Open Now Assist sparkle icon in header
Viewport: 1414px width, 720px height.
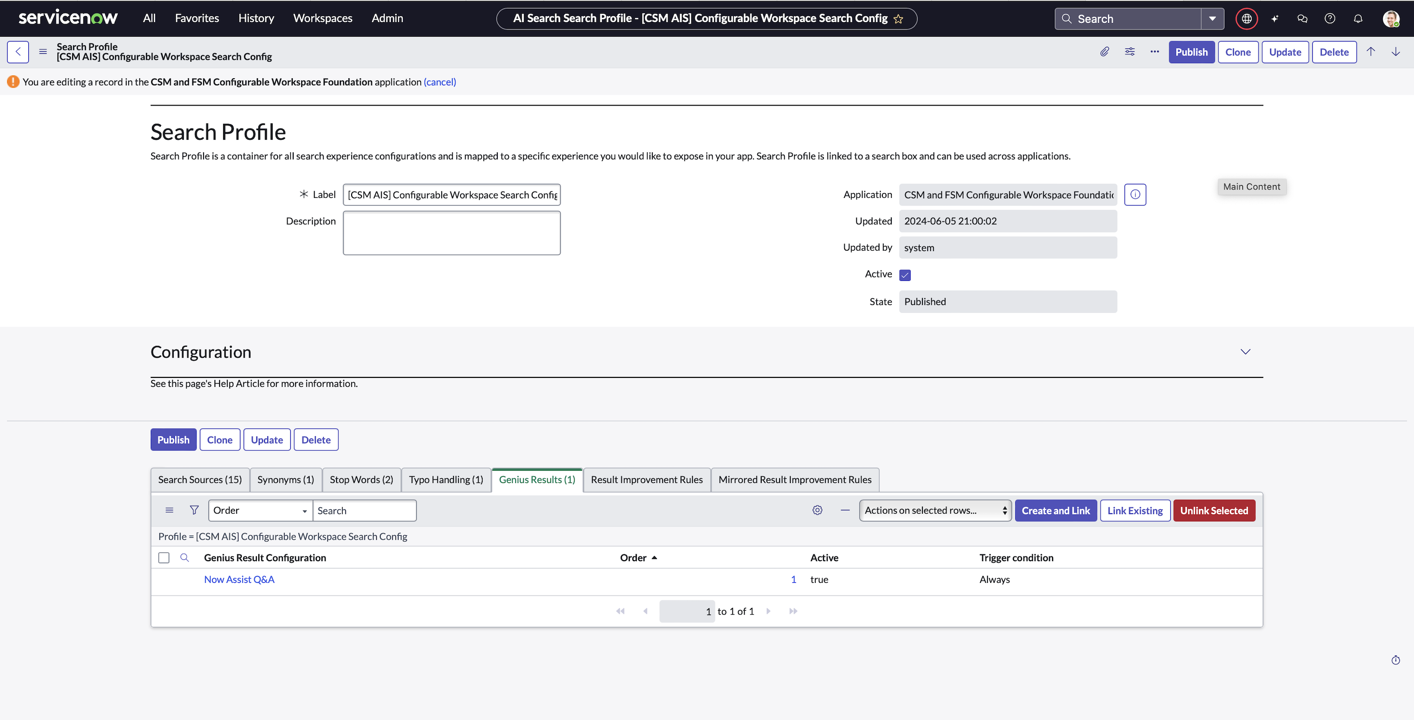[1274, 19]
